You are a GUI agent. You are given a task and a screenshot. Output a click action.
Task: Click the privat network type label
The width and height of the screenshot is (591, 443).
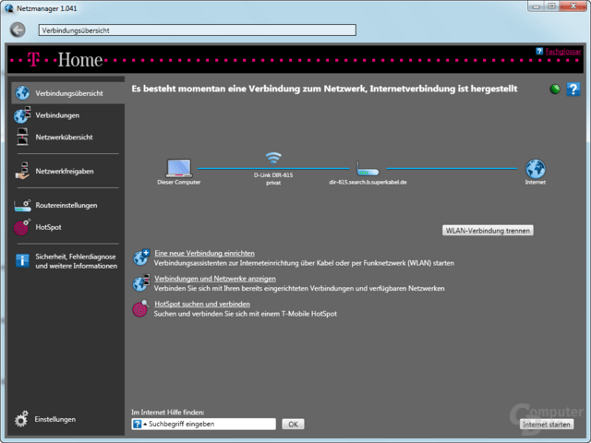coord(273,183)
